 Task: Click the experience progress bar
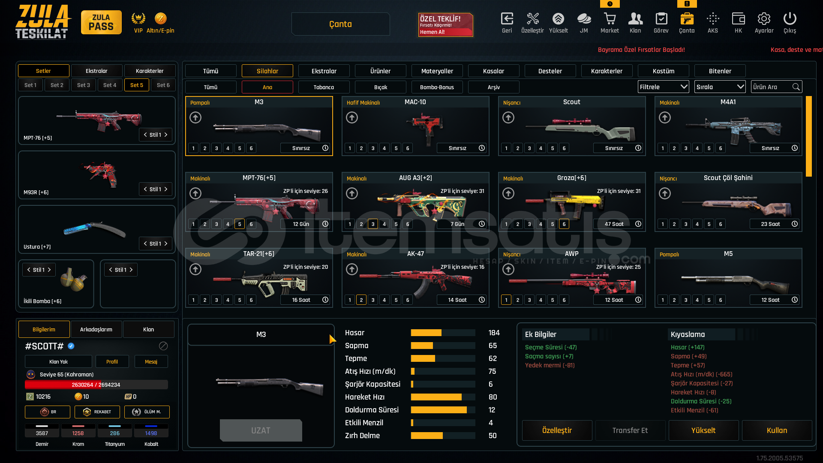click(96, 385)
